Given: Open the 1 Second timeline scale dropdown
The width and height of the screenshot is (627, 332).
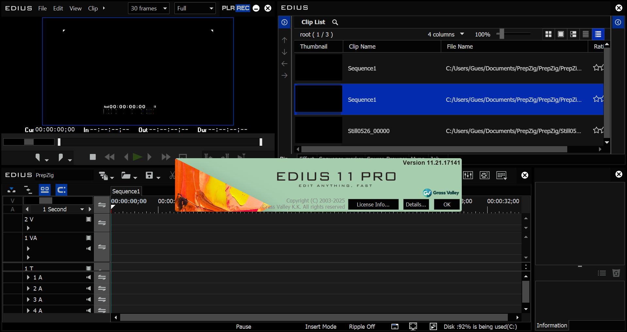Looking at the screenshot, I should click(x=82, y=209).
